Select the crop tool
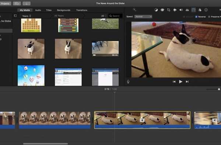The image size is (221, 145). [x=169, y=10]
